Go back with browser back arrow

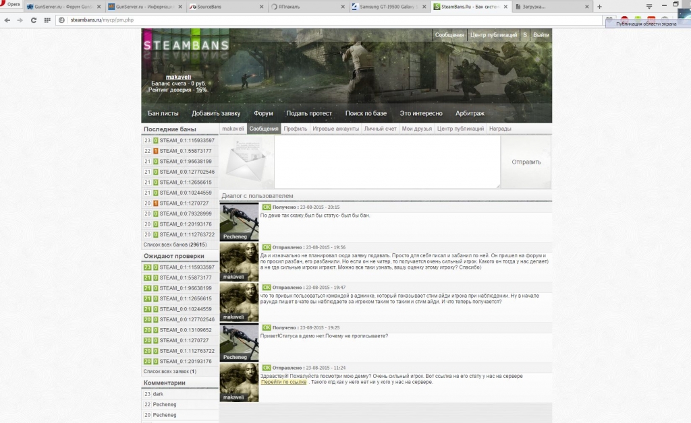(7, 20)
